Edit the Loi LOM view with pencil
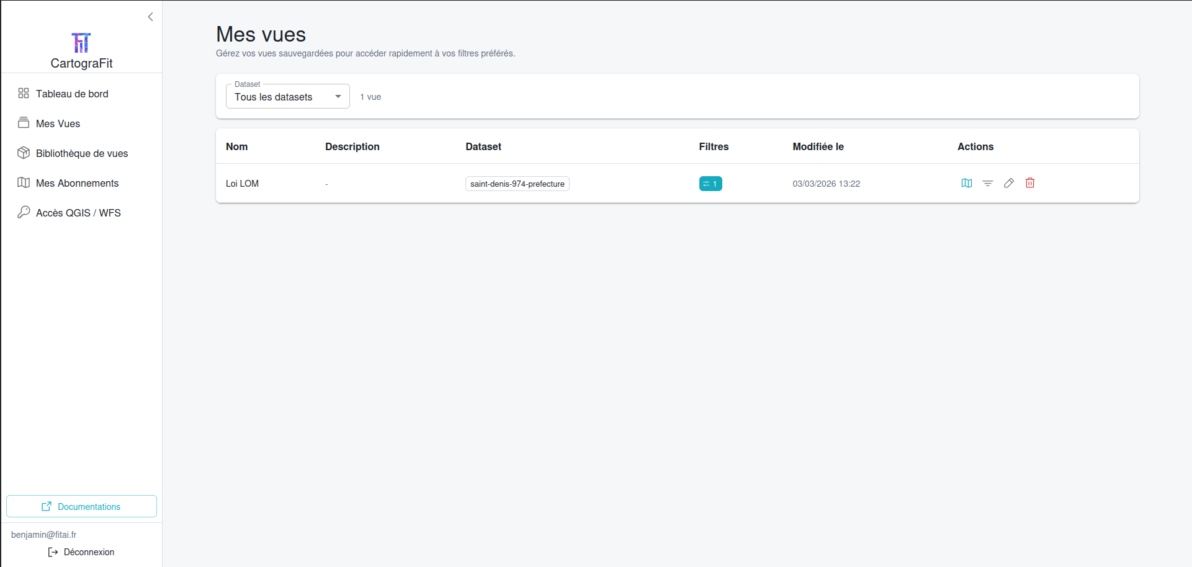Screen dimensions: 1192x567 [1008, 183]
